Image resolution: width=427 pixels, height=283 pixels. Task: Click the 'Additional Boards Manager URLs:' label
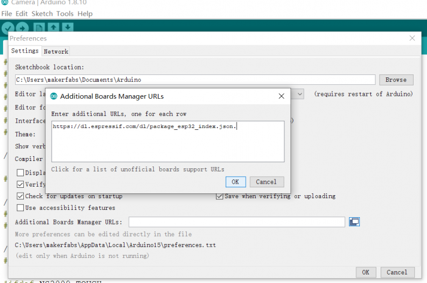pos(68,222)
